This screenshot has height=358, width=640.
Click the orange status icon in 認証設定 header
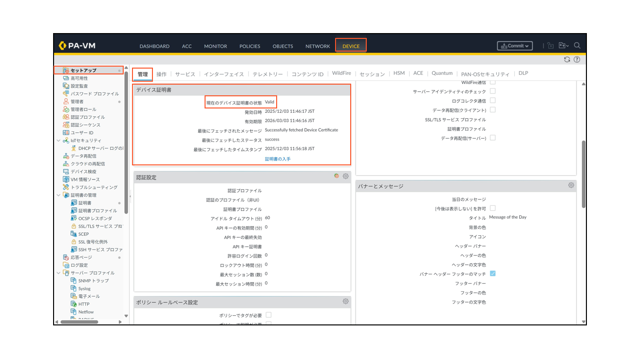coord(337,176)
